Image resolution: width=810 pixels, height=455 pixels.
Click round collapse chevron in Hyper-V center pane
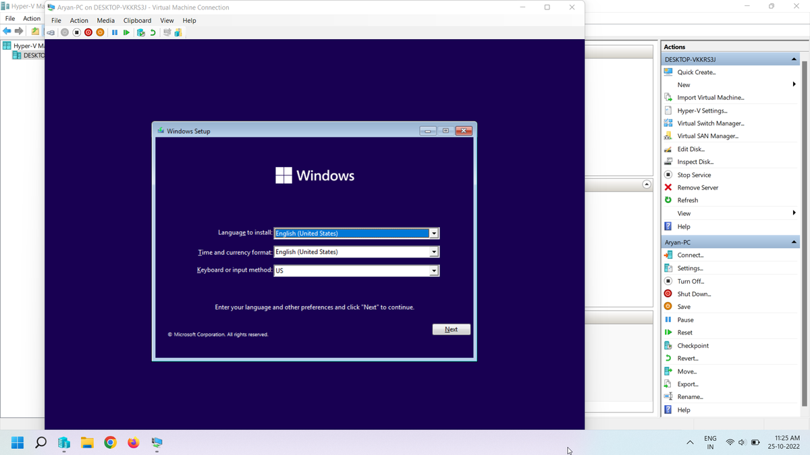click(647, 185)
